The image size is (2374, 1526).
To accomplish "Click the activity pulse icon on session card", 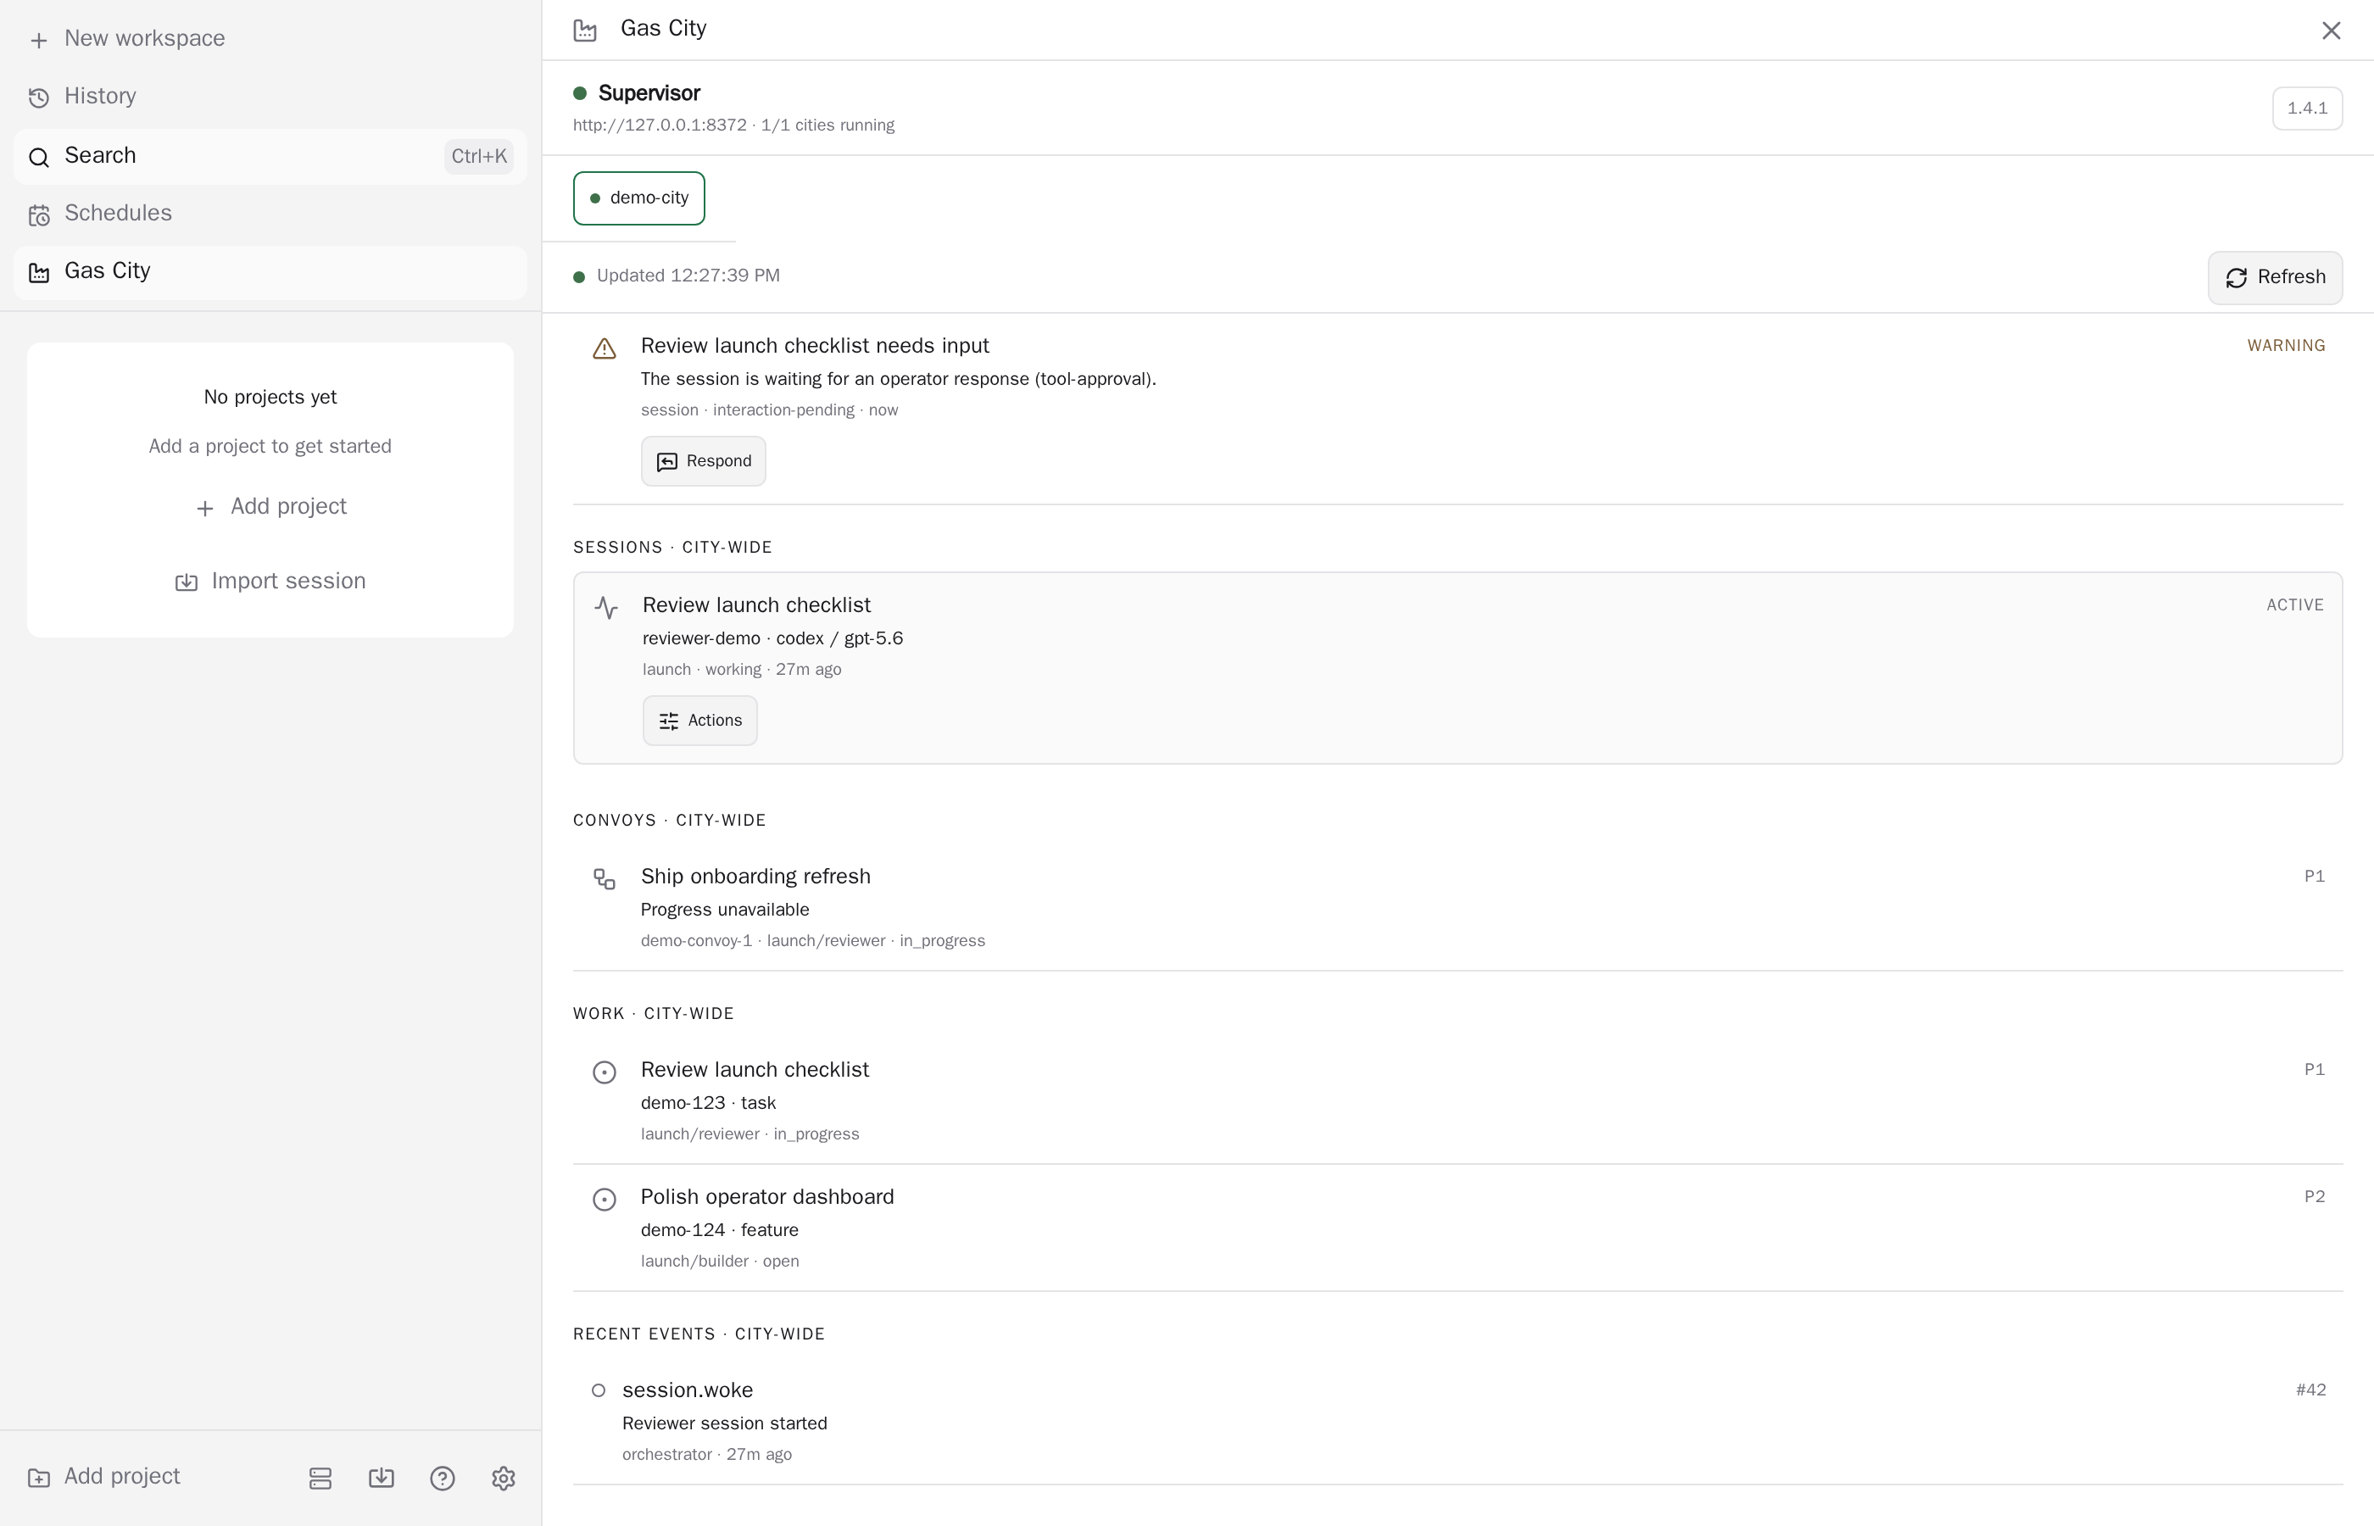I will 606,607.
